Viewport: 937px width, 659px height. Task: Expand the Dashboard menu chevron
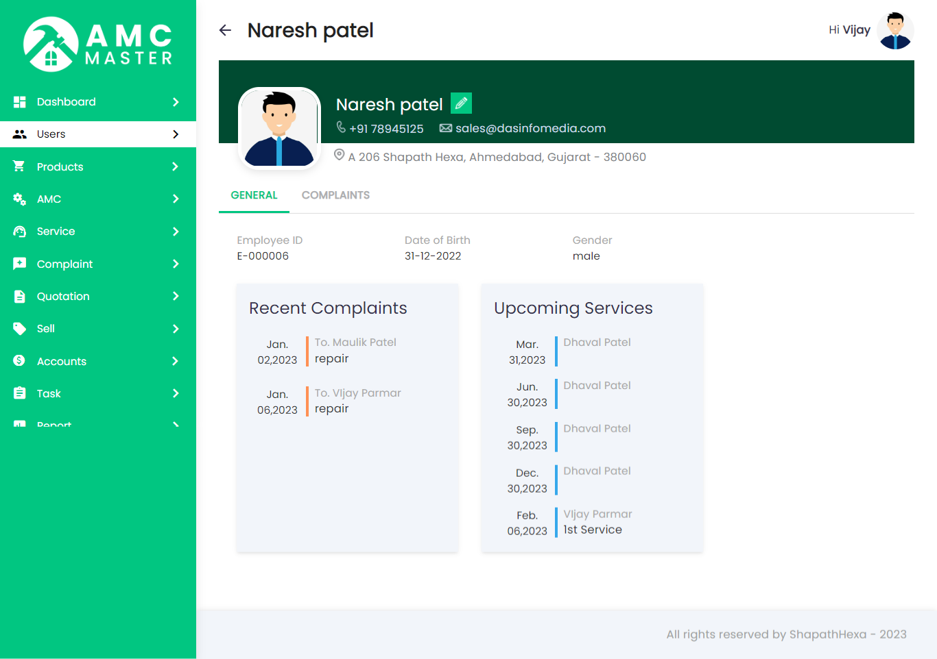pos(176,102)
